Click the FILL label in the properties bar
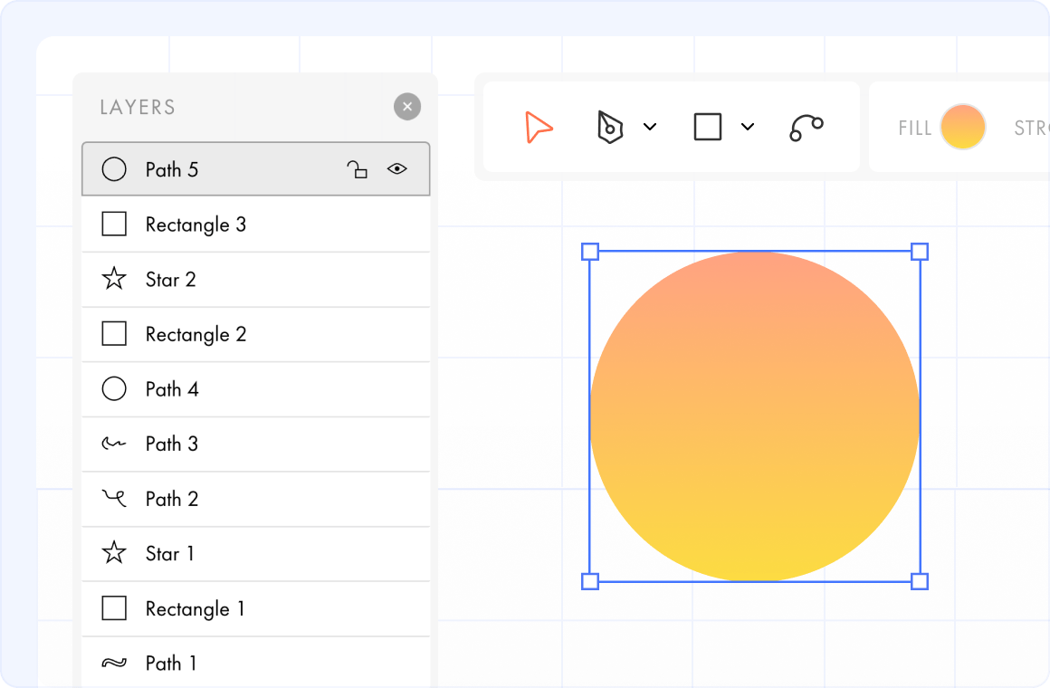This screenshot has width=1050, height=688. pyautogui.click(x=916, y=128)
